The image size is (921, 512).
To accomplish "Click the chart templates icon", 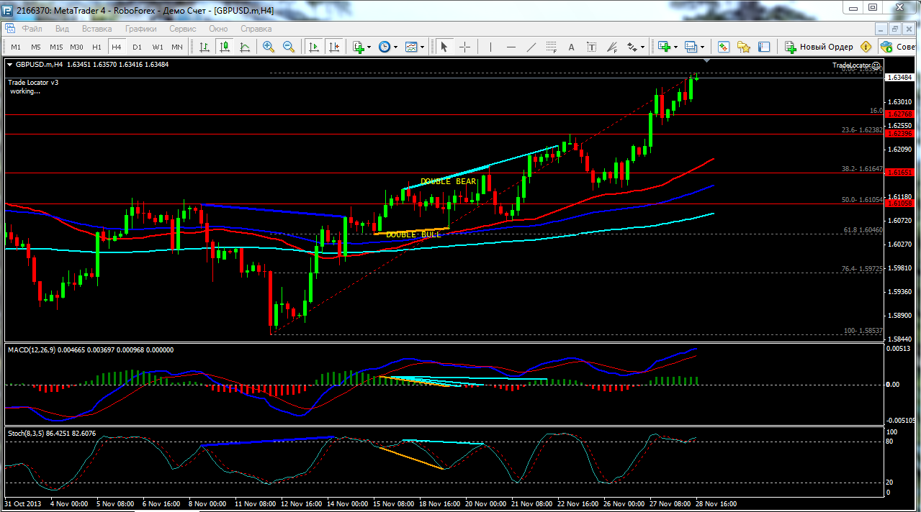I will click(x=411, y=47).
